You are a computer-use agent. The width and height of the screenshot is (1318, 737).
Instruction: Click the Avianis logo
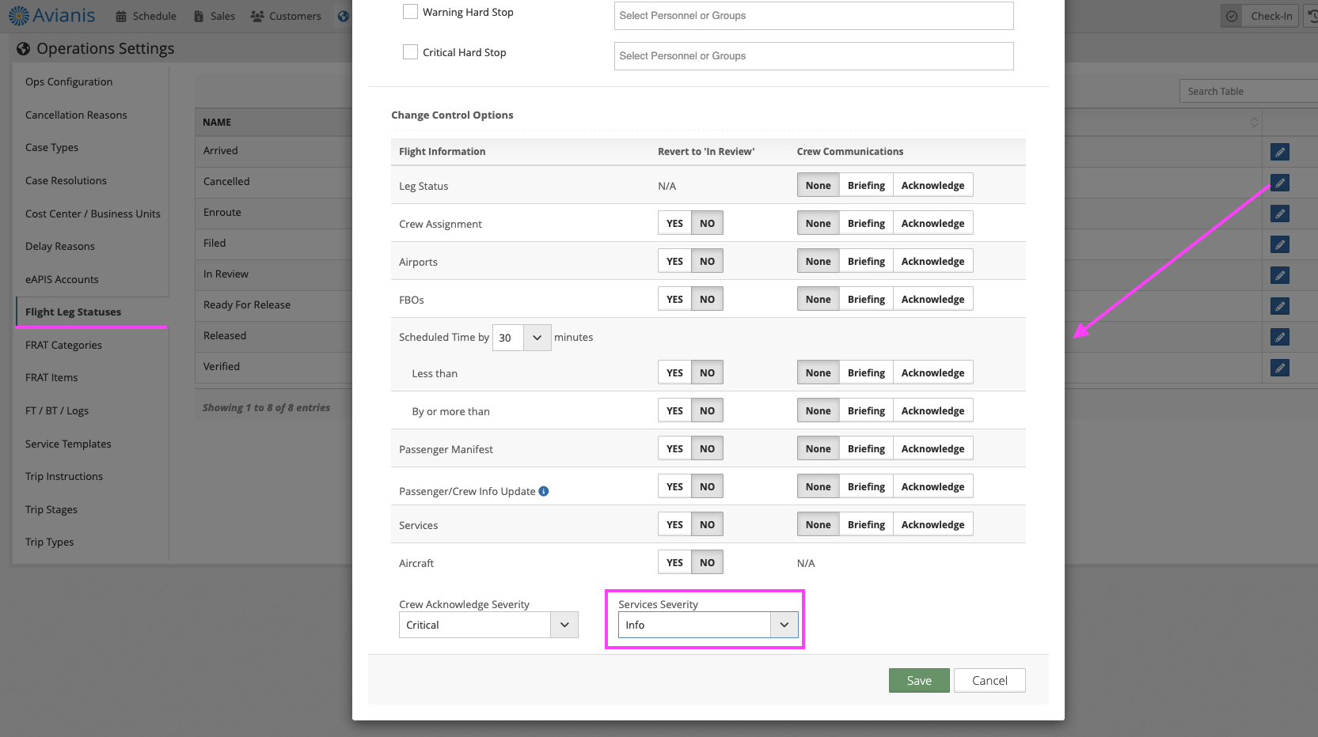tap(52, 16)
